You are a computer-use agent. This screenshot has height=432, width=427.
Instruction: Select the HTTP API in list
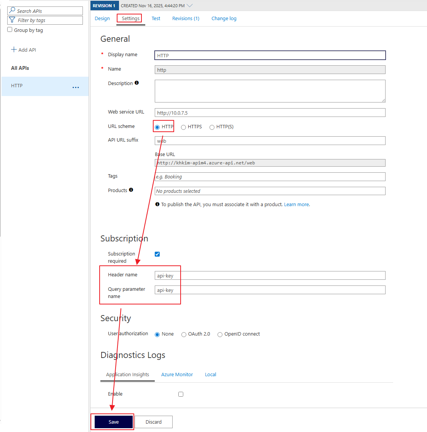[45, 86]
